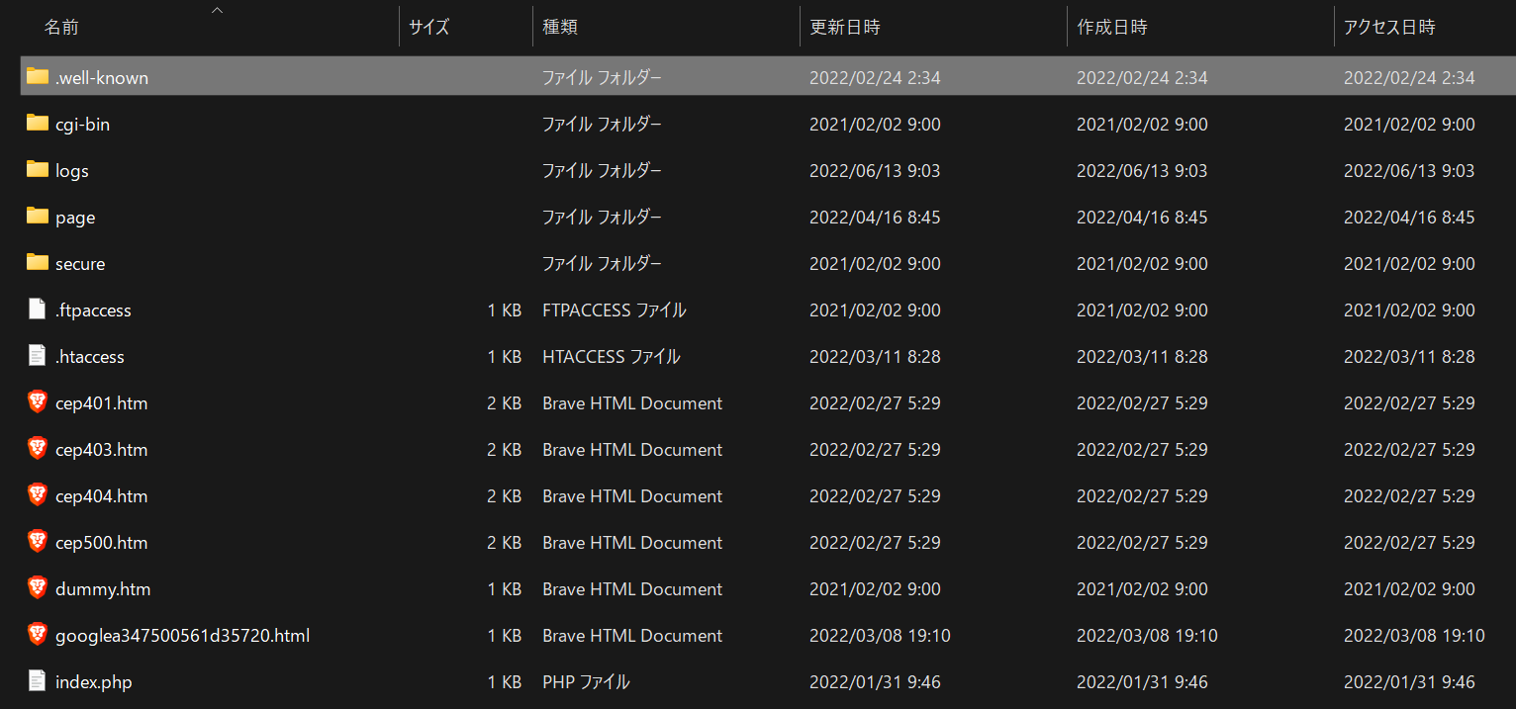Select the index.php file icon
Viewport: 1516px width, 709px height.
coord(38,680)
